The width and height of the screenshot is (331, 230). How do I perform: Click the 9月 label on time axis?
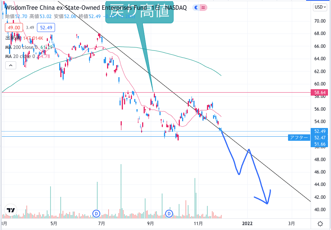pos(150,224)
